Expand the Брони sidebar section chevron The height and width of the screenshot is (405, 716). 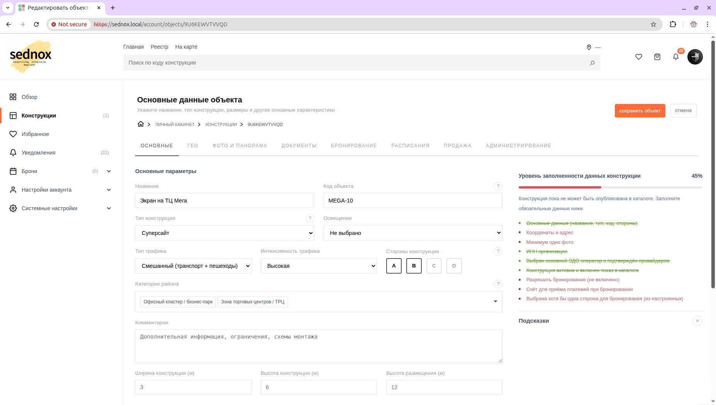point(109,171)
